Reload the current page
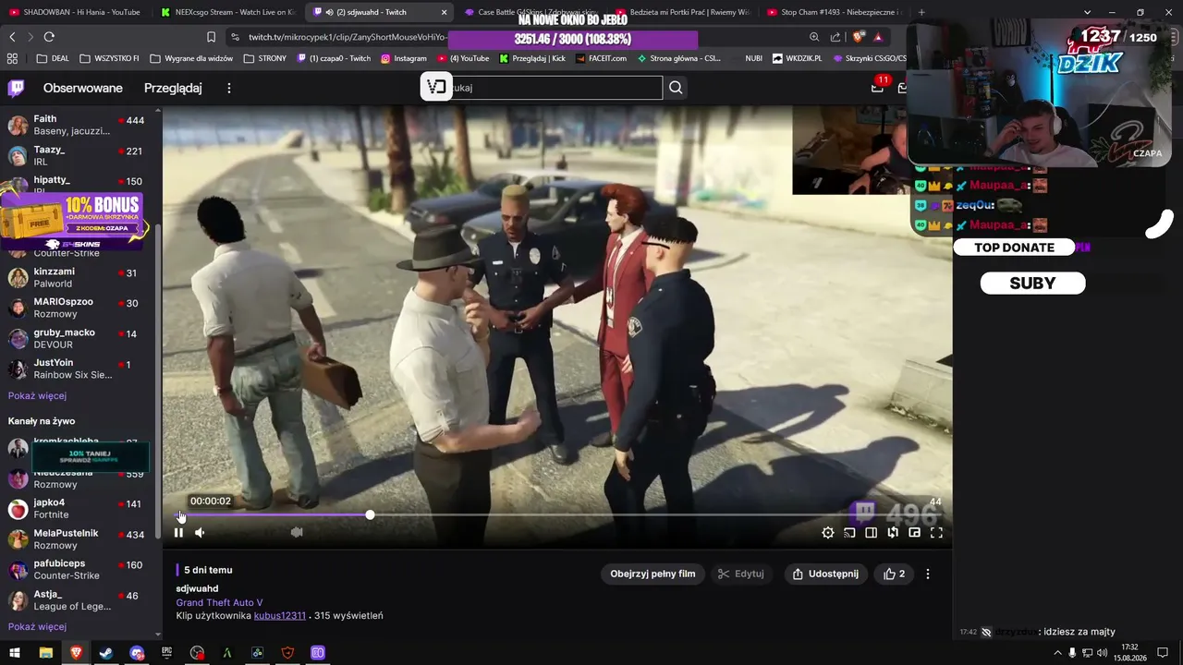Screen dimensions: 1183x665 [49, 37]
